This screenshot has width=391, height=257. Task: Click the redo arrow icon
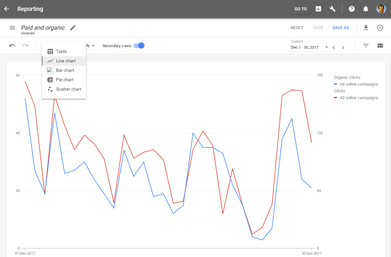click(24, 45)
